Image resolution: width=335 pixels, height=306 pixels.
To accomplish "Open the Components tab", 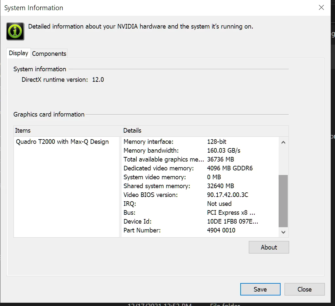I will coord(49,54).
